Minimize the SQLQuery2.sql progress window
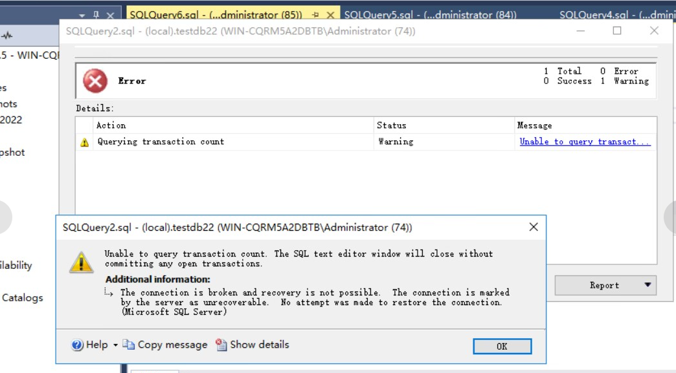The image size is (676, 373). 580,31
